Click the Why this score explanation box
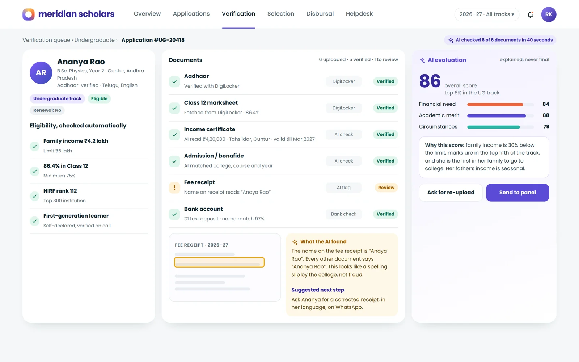Viewport: 579px width, 362px height. point(484,157)
